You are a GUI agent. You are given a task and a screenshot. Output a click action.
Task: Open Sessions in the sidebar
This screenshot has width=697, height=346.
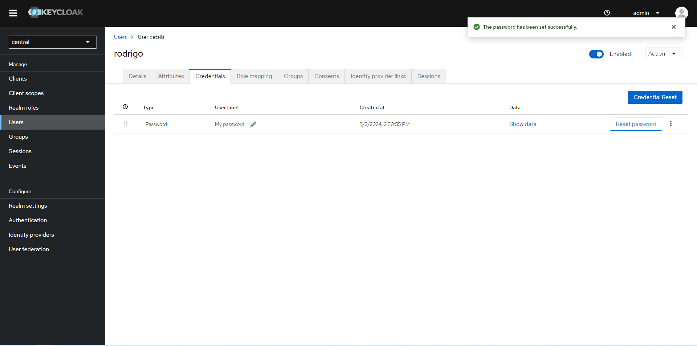53,151
